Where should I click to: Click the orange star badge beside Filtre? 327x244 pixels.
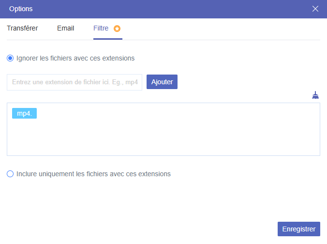[117, 29]
